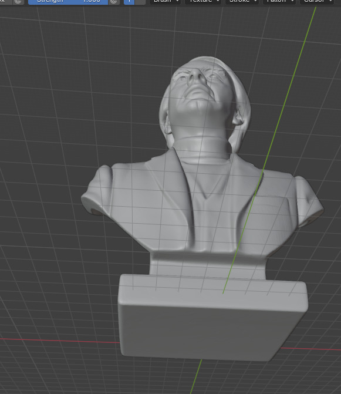Click the Strength slider in the header
Viewport: 341px width, 394px height.
coord(68,1)
